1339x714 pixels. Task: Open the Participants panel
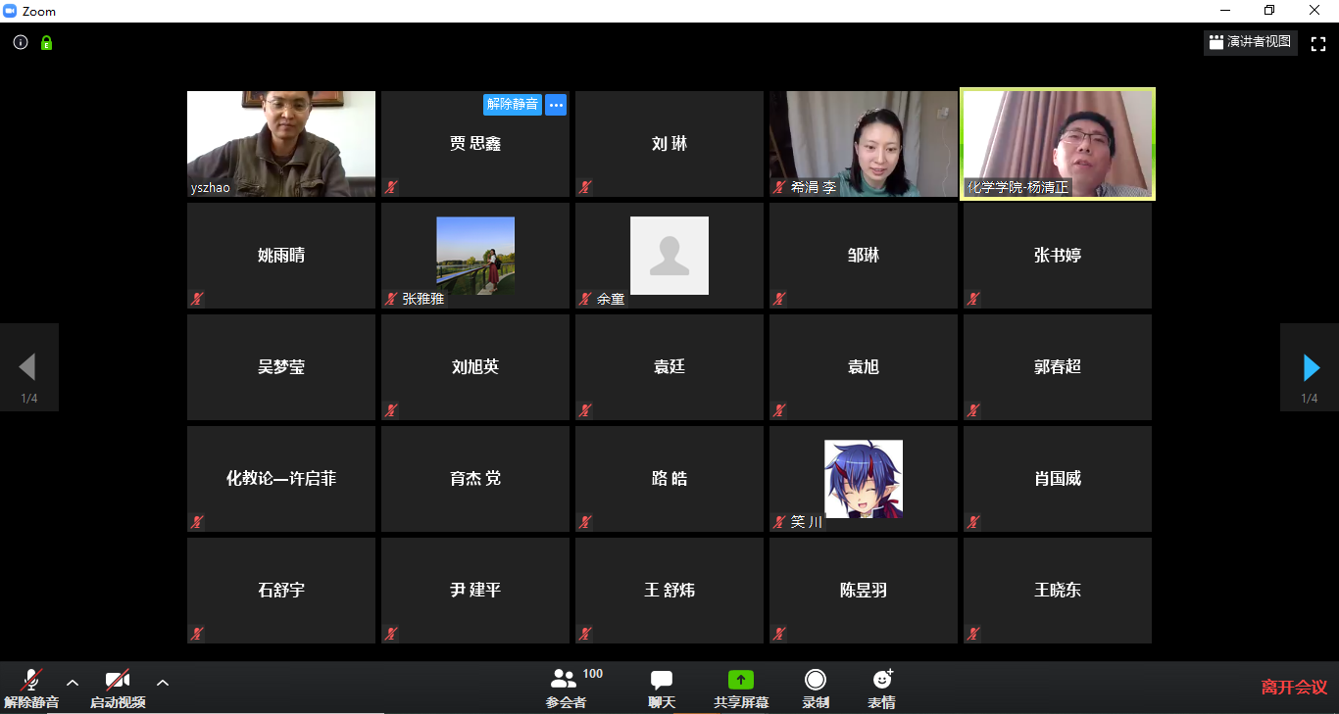pyautogui.click(x=566, y=688)
